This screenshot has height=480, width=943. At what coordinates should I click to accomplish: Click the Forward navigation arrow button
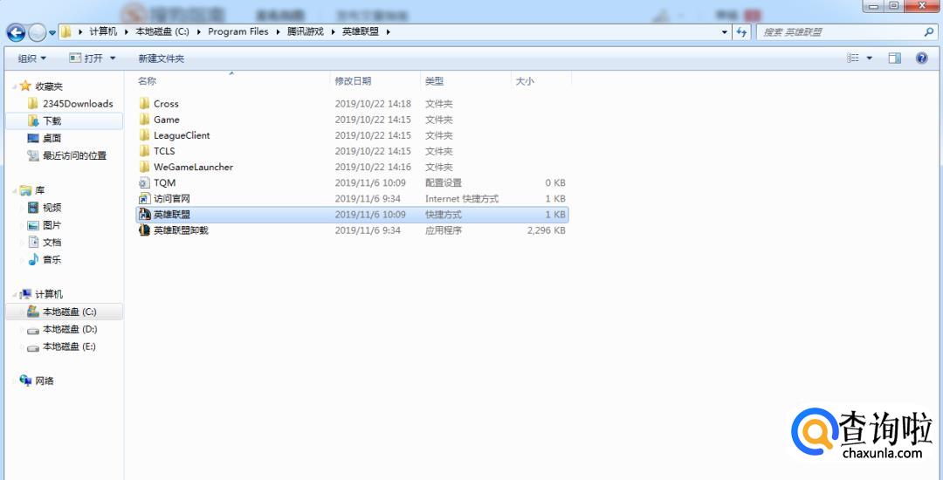point(38,31)
